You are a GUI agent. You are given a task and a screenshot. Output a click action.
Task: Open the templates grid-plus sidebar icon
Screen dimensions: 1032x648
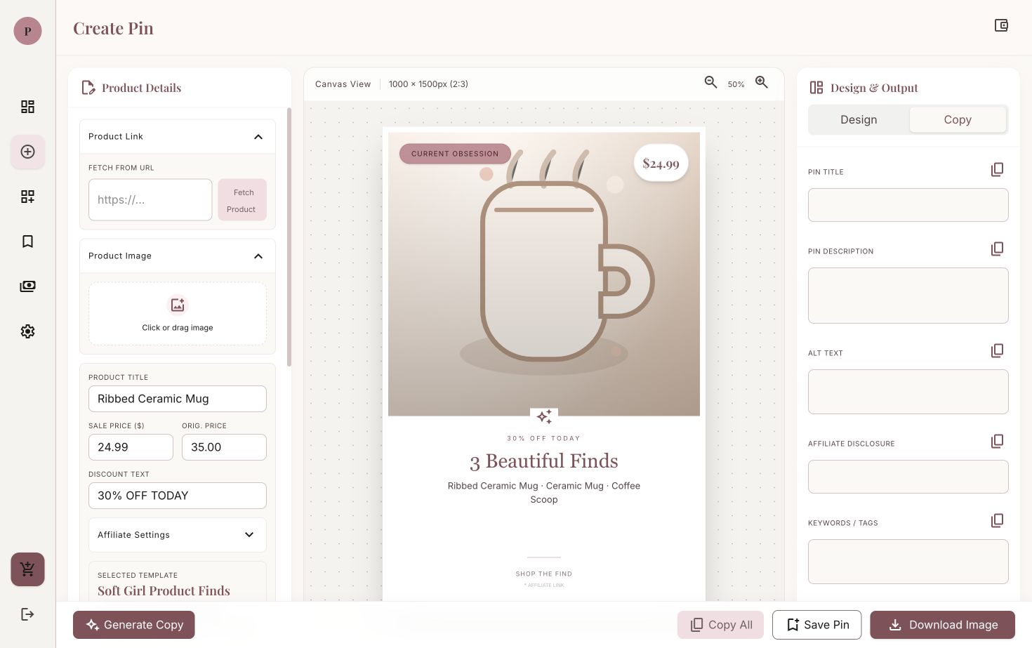point(27,197)
